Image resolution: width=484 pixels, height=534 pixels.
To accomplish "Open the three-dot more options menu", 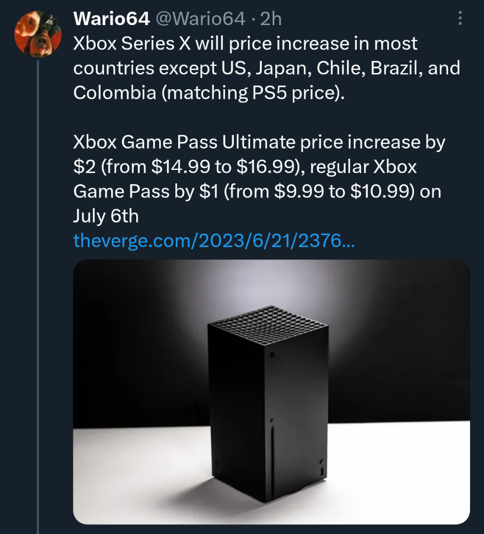I will click(x=460, y=18).
